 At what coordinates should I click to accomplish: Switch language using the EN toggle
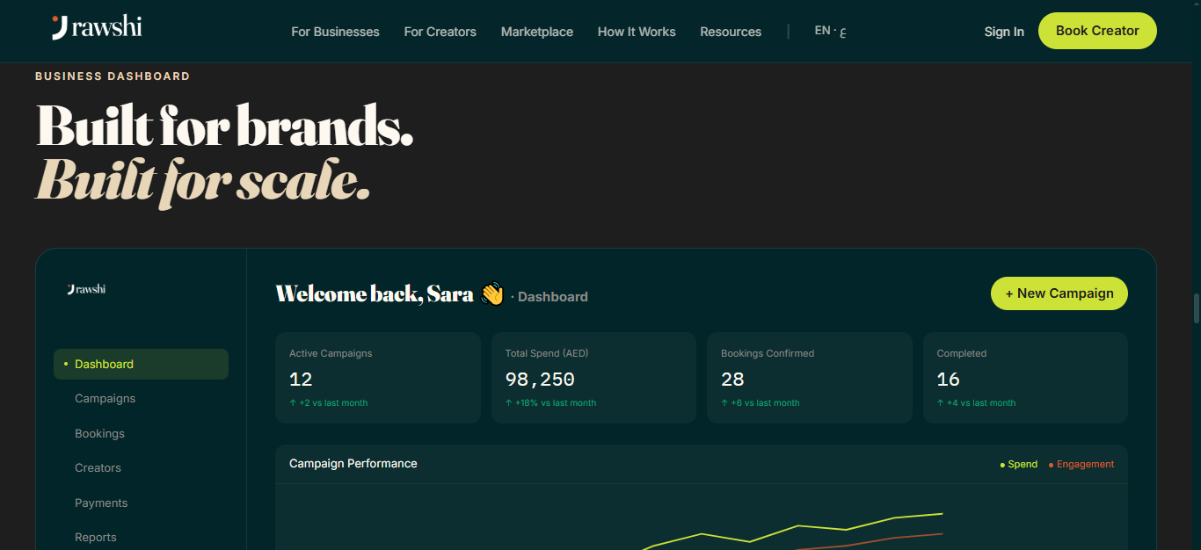(831, 31)
